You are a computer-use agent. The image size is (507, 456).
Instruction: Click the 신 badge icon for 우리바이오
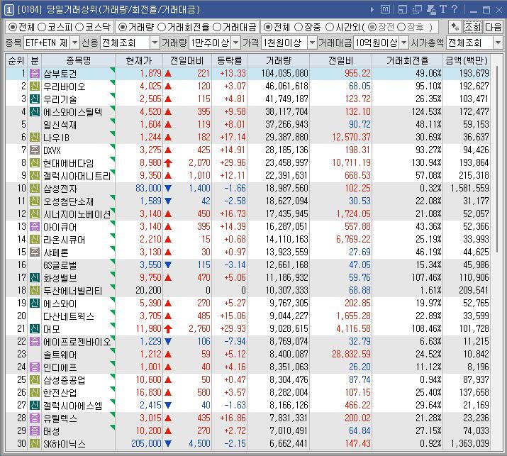coord(35,87)
